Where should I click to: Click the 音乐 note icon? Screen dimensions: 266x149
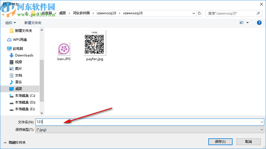click(x=11, y=82)
